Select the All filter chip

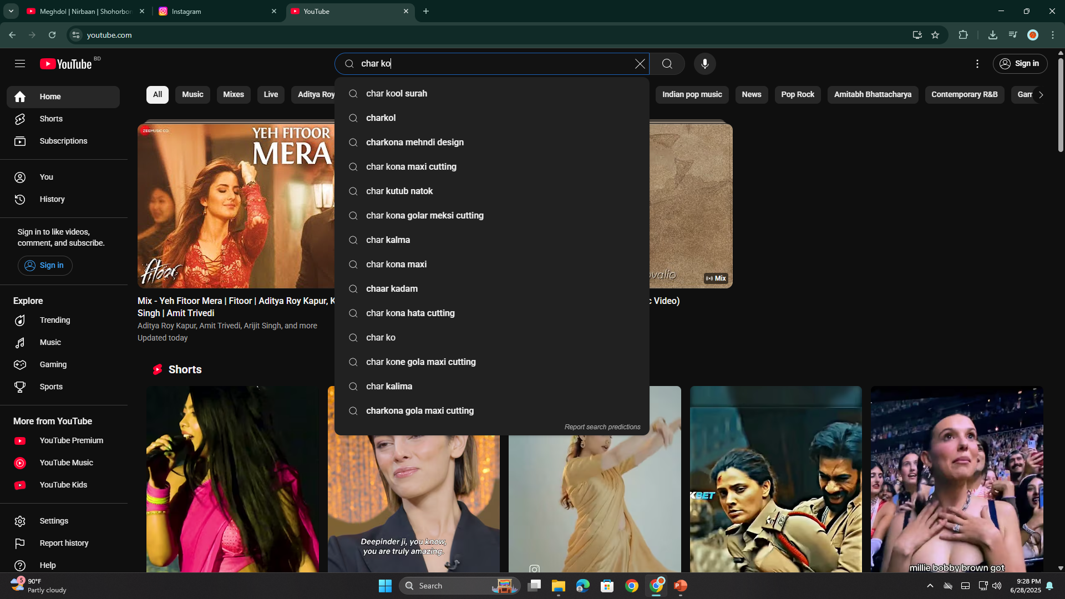click(158, 94)
